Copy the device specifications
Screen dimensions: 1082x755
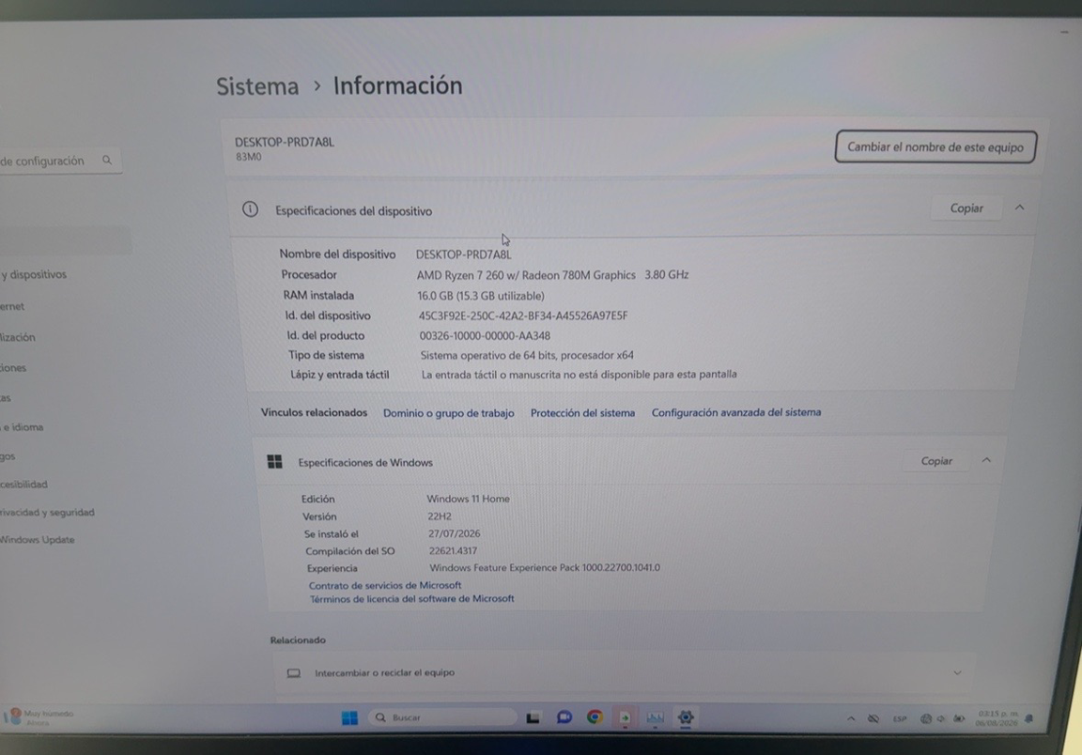(x=966, y=208)
